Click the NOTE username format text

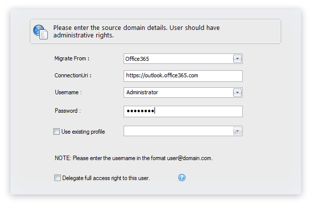click(x=134, y=158)
